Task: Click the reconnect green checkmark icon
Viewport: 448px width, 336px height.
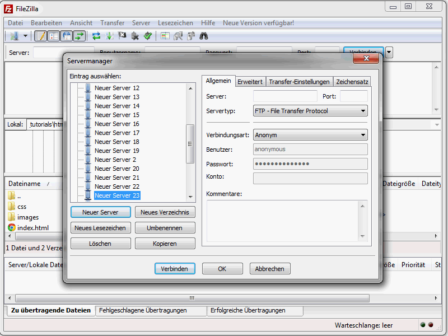Action: (148, 36)
